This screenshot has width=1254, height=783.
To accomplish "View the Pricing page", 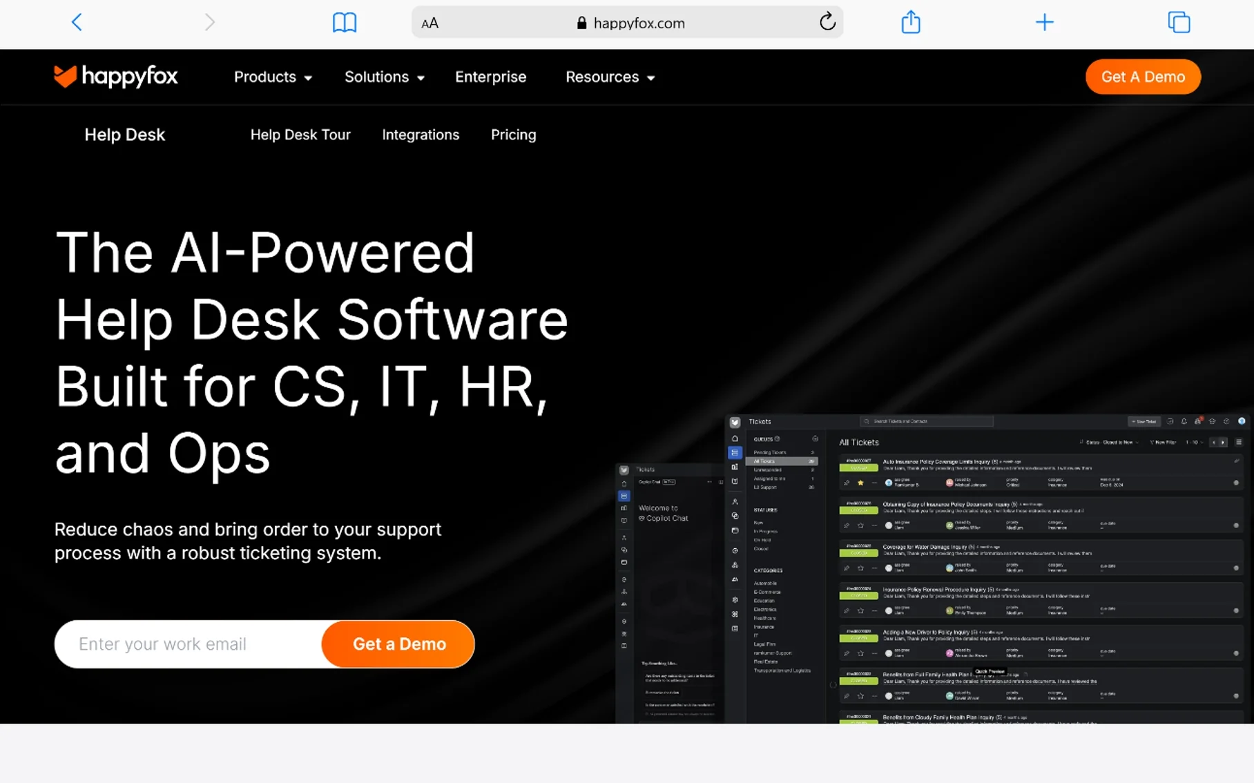I will pyautogui.click(x=513, y=135).
